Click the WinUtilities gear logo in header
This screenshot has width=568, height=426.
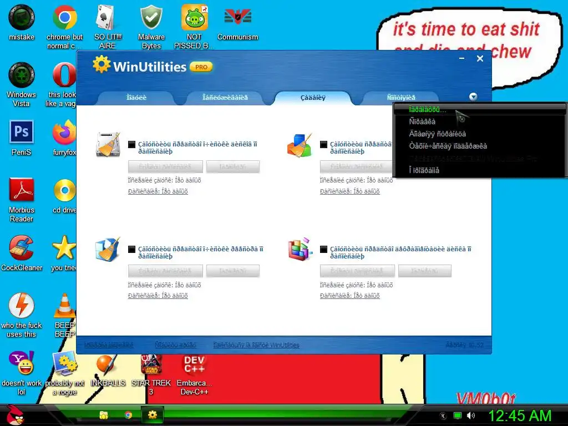[102, 64]
